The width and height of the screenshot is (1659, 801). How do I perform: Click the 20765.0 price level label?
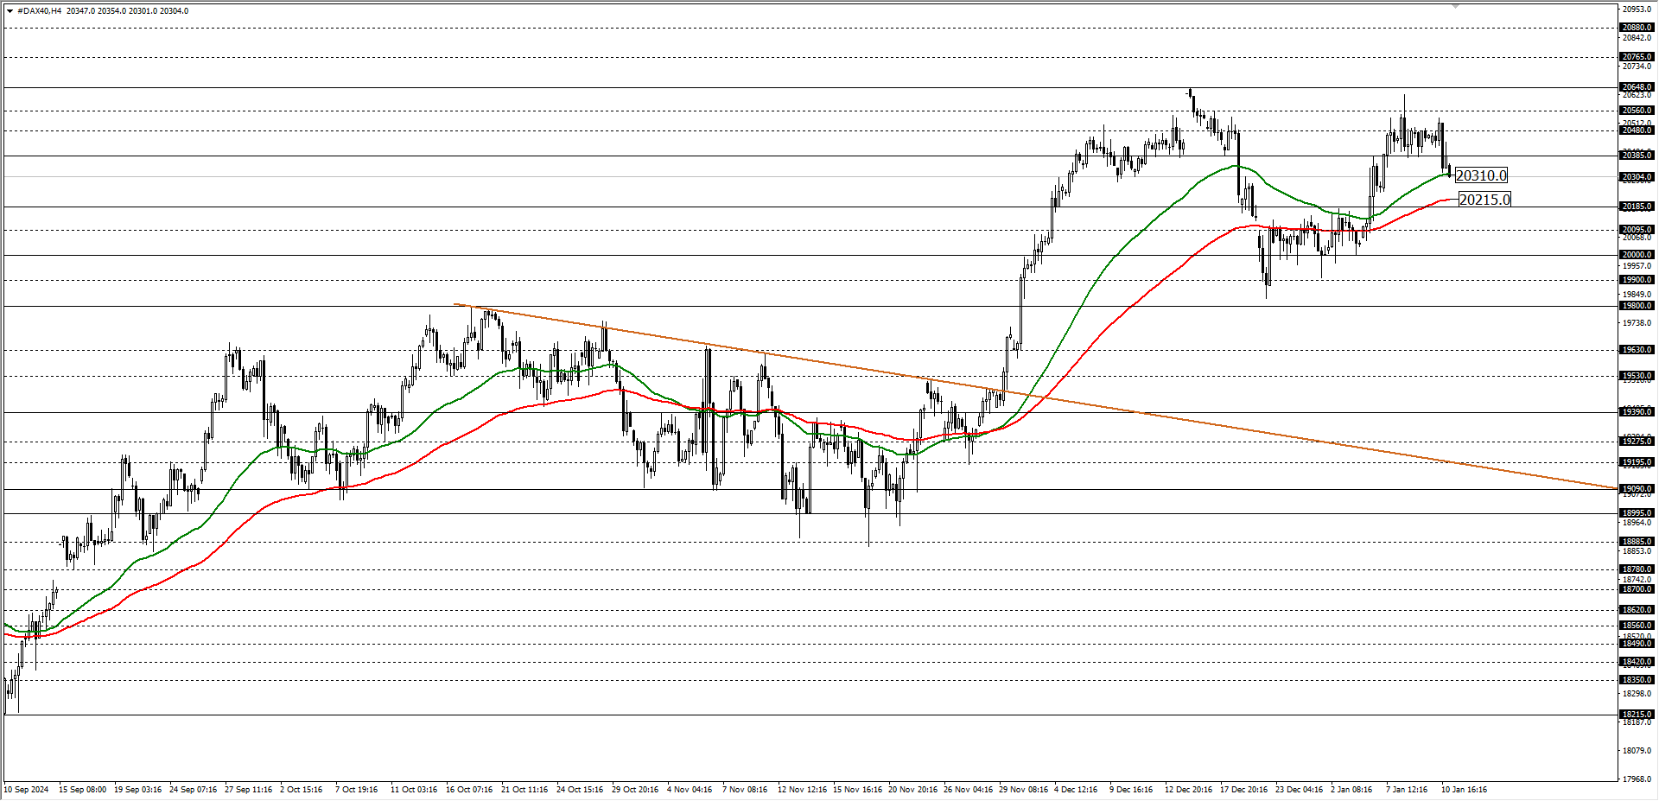pyautogui.click(x=1637, y=57)
